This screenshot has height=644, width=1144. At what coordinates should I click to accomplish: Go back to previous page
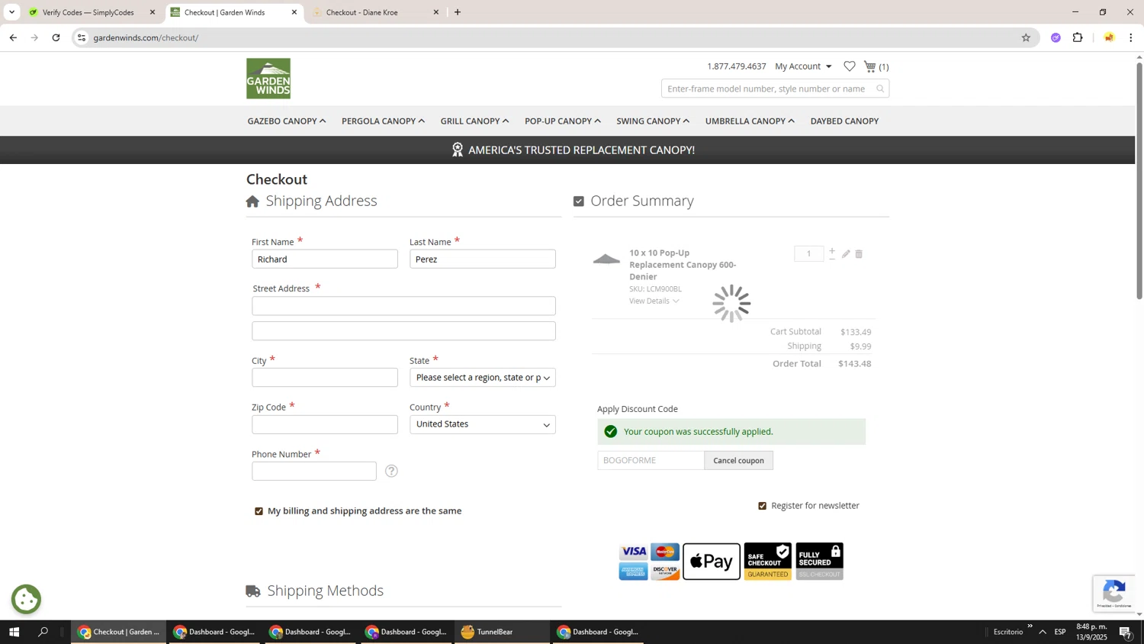pyautogui.click(x=13, y=37)
